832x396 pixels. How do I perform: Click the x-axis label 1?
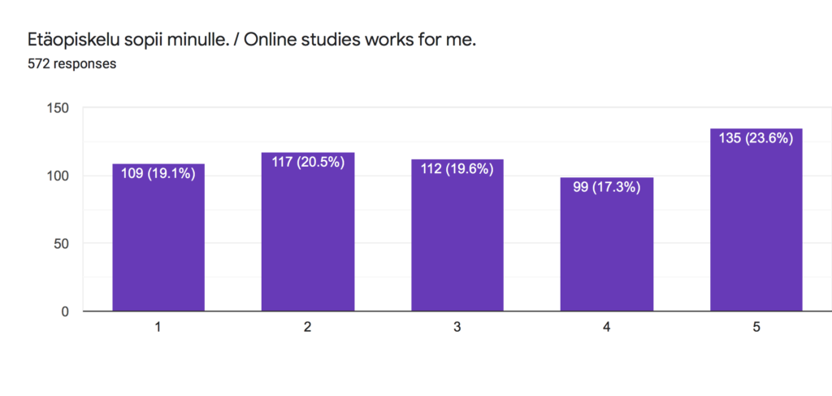tap(158, 328)
